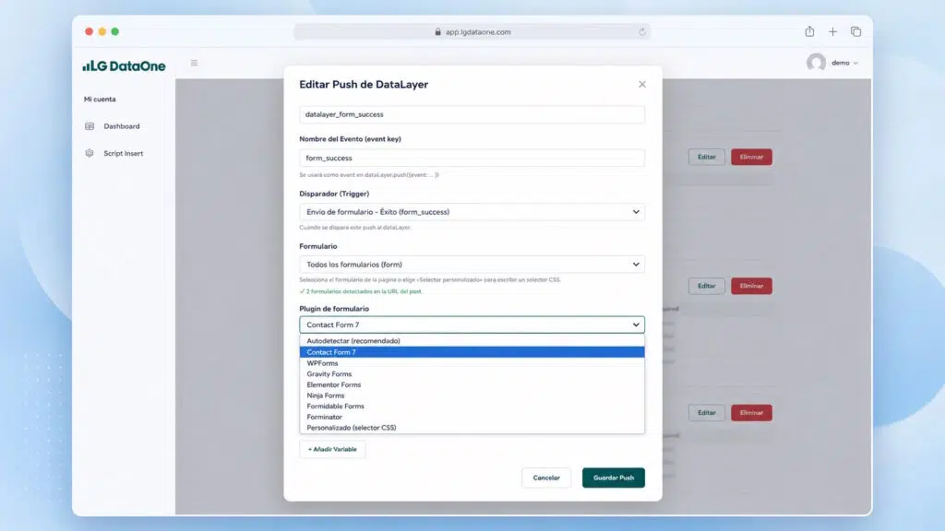Select Formidable Forms option
Viewport: 945px width, 531px height.
(x=472, y=407)
